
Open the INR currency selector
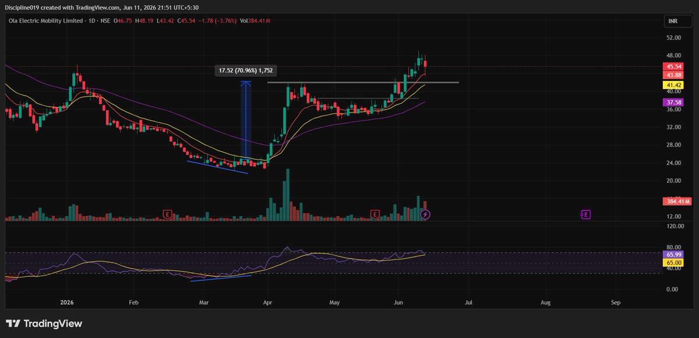[x=677, y=21]
